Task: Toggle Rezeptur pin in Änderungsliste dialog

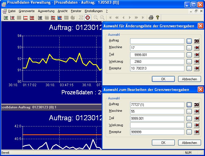Action: (x=197, y=68)
